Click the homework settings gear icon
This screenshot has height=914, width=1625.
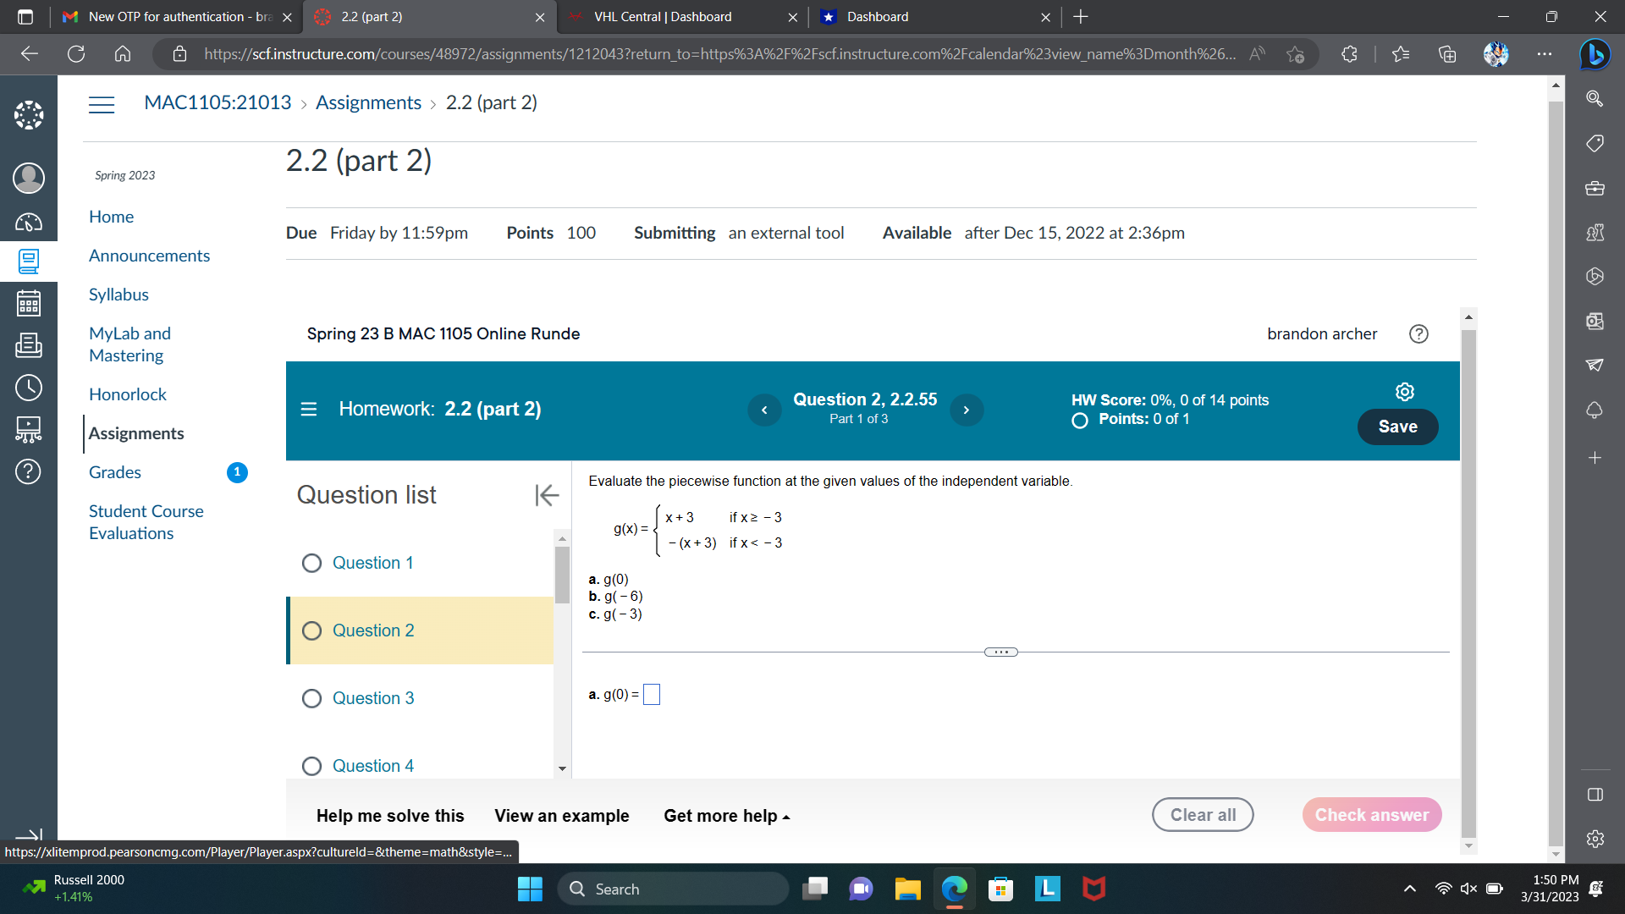pyautogui.click(x=1404, y=392)
